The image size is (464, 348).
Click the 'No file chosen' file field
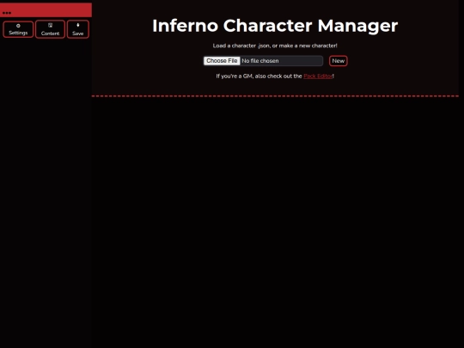click(263, 61)
